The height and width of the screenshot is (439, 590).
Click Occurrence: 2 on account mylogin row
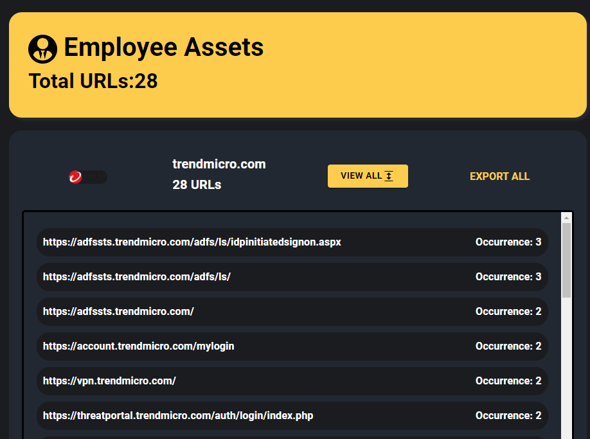pos(508,346)
